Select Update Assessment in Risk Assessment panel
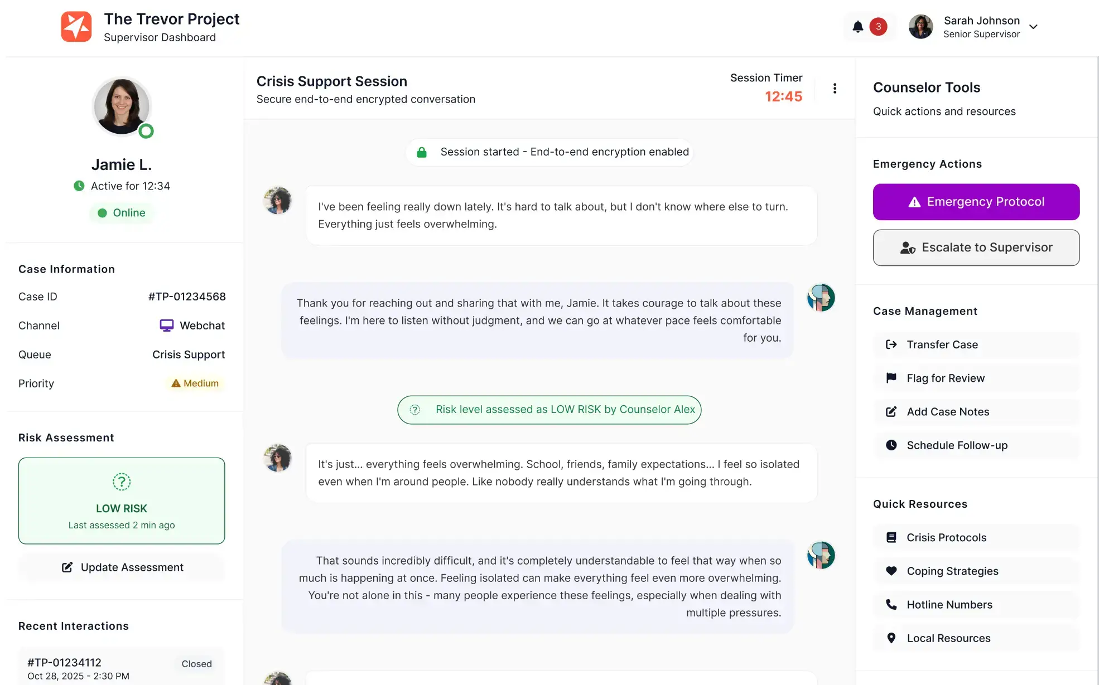This screenshot has width=1099, height=685. pyautogui.click(x=122, y=567)
